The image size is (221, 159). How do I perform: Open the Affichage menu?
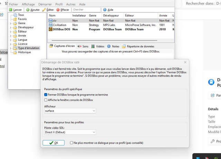pyautogui.click(x=28, y=4)
